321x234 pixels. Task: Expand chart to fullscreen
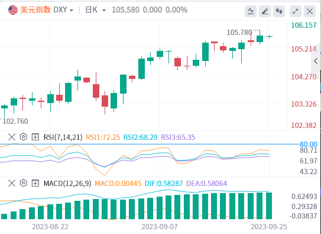(x=296, y=11)
